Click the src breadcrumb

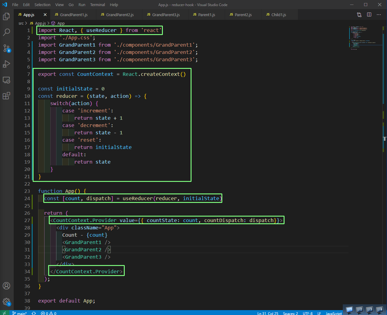[21, 23]
